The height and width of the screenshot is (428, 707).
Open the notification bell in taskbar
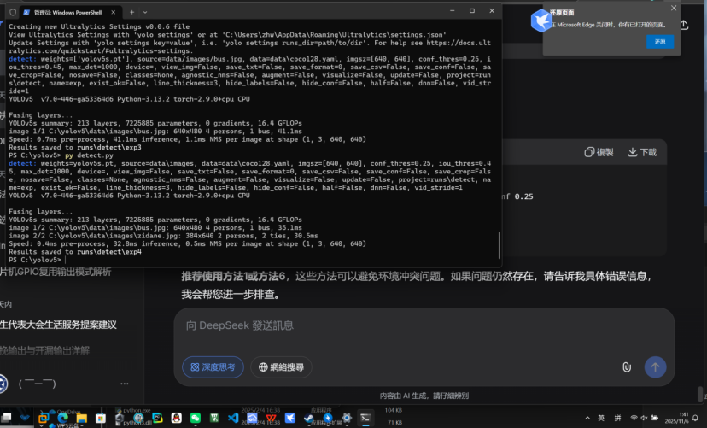point(696,418)
